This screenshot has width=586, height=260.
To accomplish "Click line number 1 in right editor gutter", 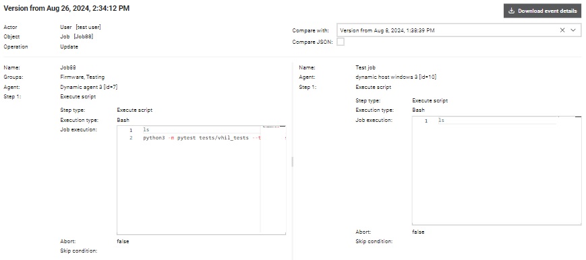I will pos(426,121).
